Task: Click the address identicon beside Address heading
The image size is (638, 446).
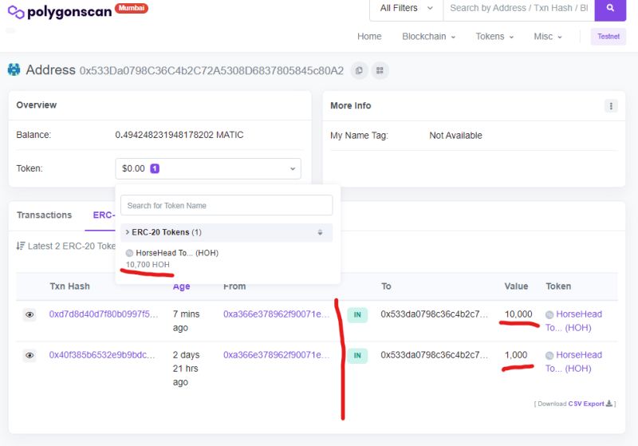Action: pos(14,69)
